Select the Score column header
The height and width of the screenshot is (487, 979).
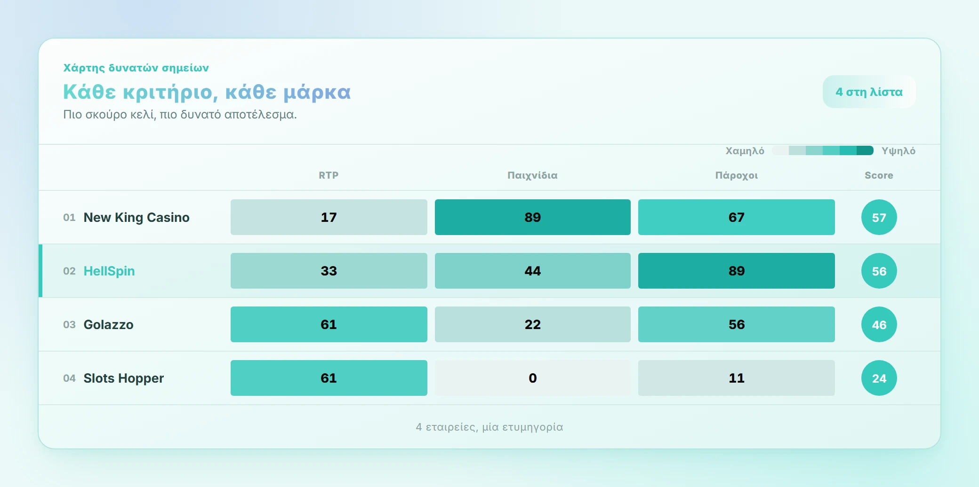(879, 175)
